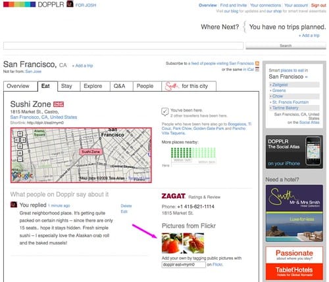Image resolution: width=329 pixels, height=282 pixels.
Task: Pan the map up with arrow
Action: pyautogui.click(x=20, y=134)
